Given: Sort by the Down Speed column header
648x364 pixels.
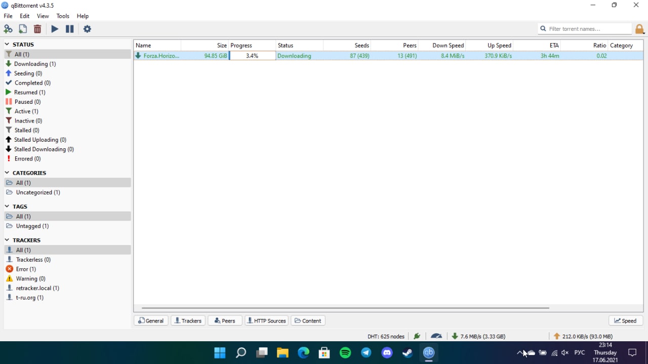Looking at the screenshot, I should (442, 46).
